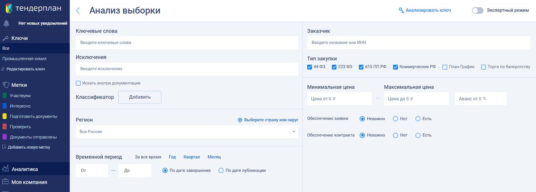This screenshot has height=192, width=536.
Task: Click the Добавить classifier button
Action: [140, 97]
